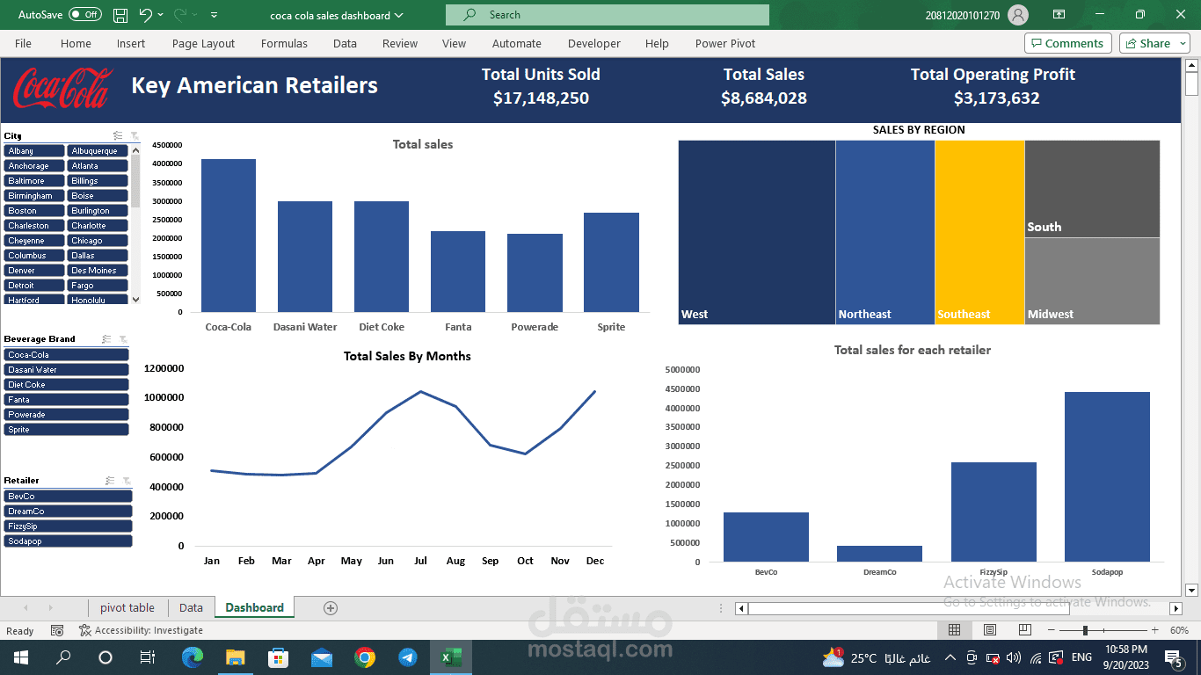Screen dimensions: 1201x675
Task: Click zoom in plus button
Action: [x=1154, y=630]
